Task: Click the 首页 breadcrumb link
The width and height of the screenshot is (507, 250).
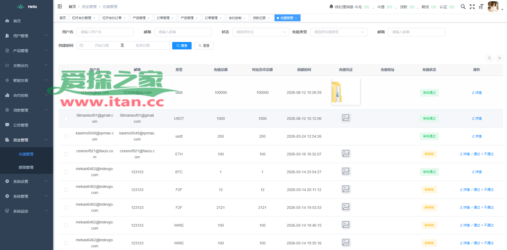Action: pos(72,7)
